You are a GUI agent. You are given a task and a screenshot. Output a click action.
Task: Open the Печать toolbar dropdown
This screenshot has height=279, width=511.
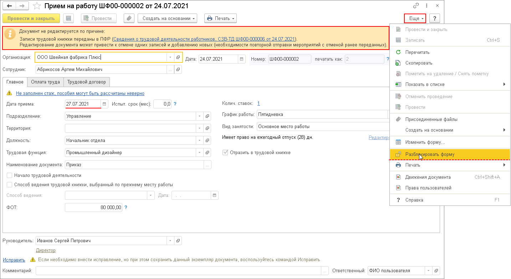220,18
